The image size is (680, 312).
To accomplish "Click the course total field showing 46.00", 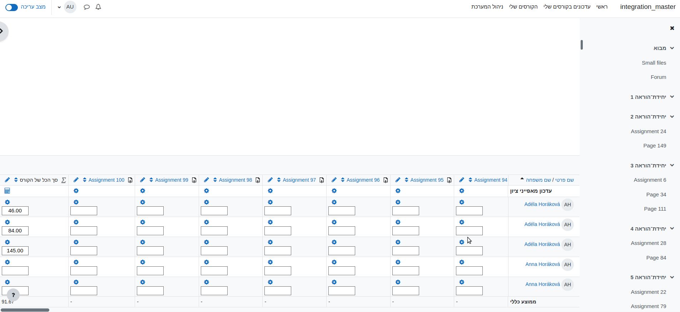I will [x=15, y=211].
